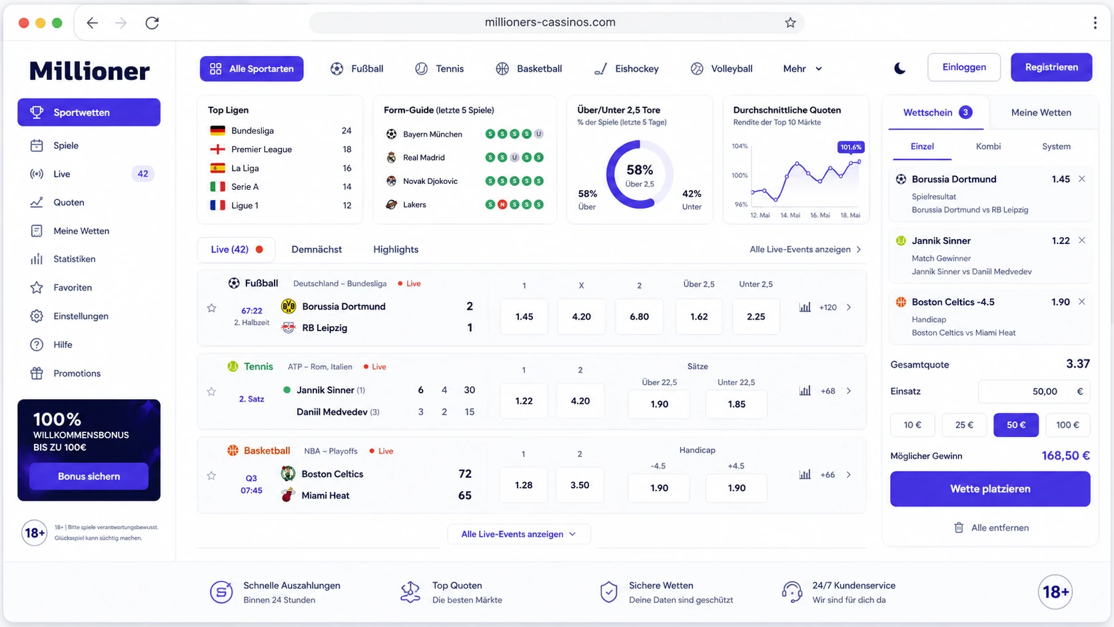Open Hilfe help icon in sidebar

pyautogui.click(x=37, y=344)
